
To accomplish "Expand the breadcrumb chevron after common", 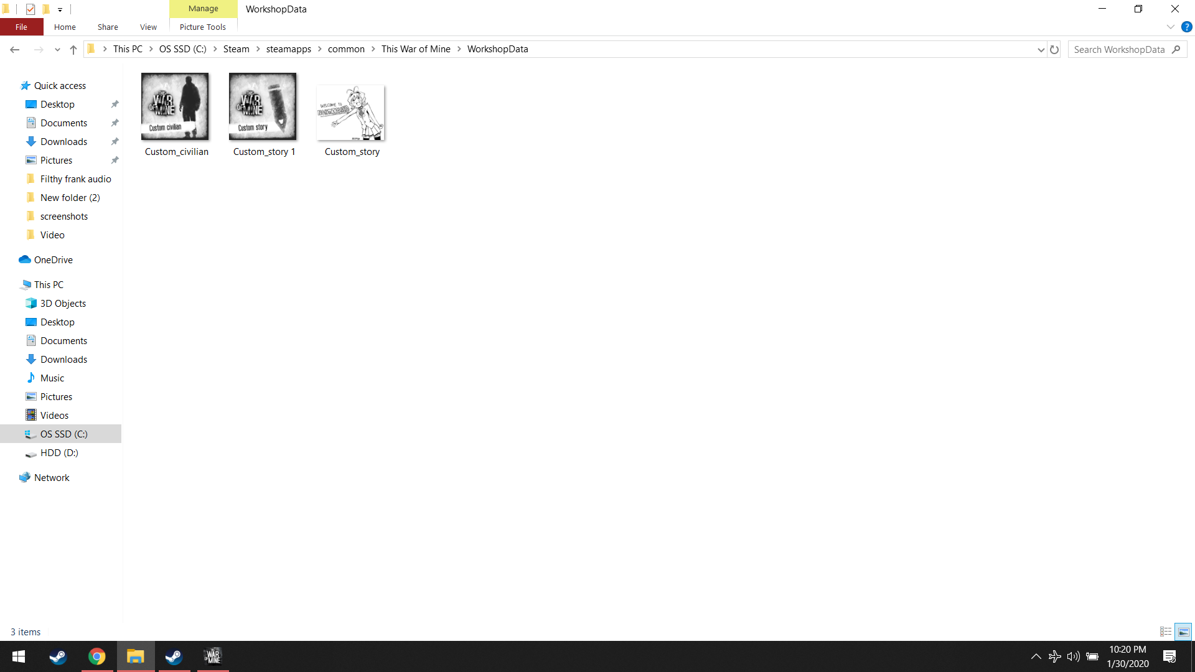I will pos(373,49).
